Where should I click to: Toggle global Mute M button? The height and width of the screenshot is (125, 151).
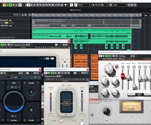pyautogui.click(x=4, y=5)
